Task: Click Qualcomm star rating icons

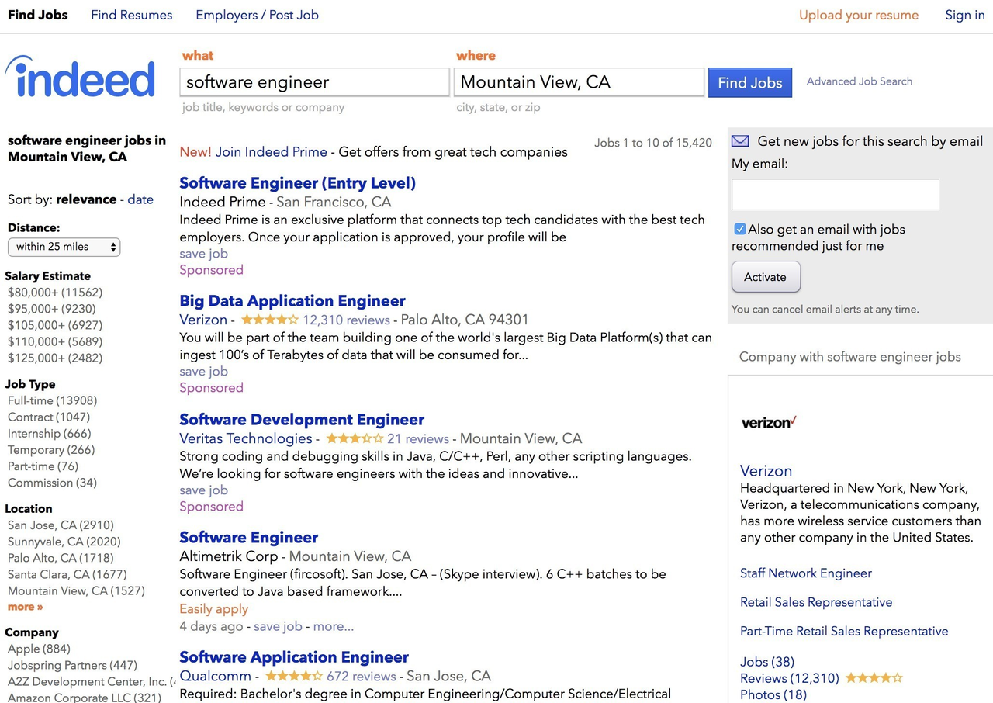Action: click(293, 676)
